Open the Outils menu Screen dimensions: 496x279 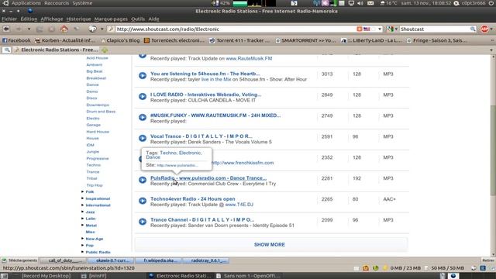click(x=138, y=19)
